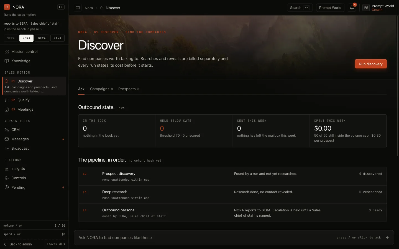The image size is (399, 249).
Task: Click the Insights chart icon
Action: 7,169
